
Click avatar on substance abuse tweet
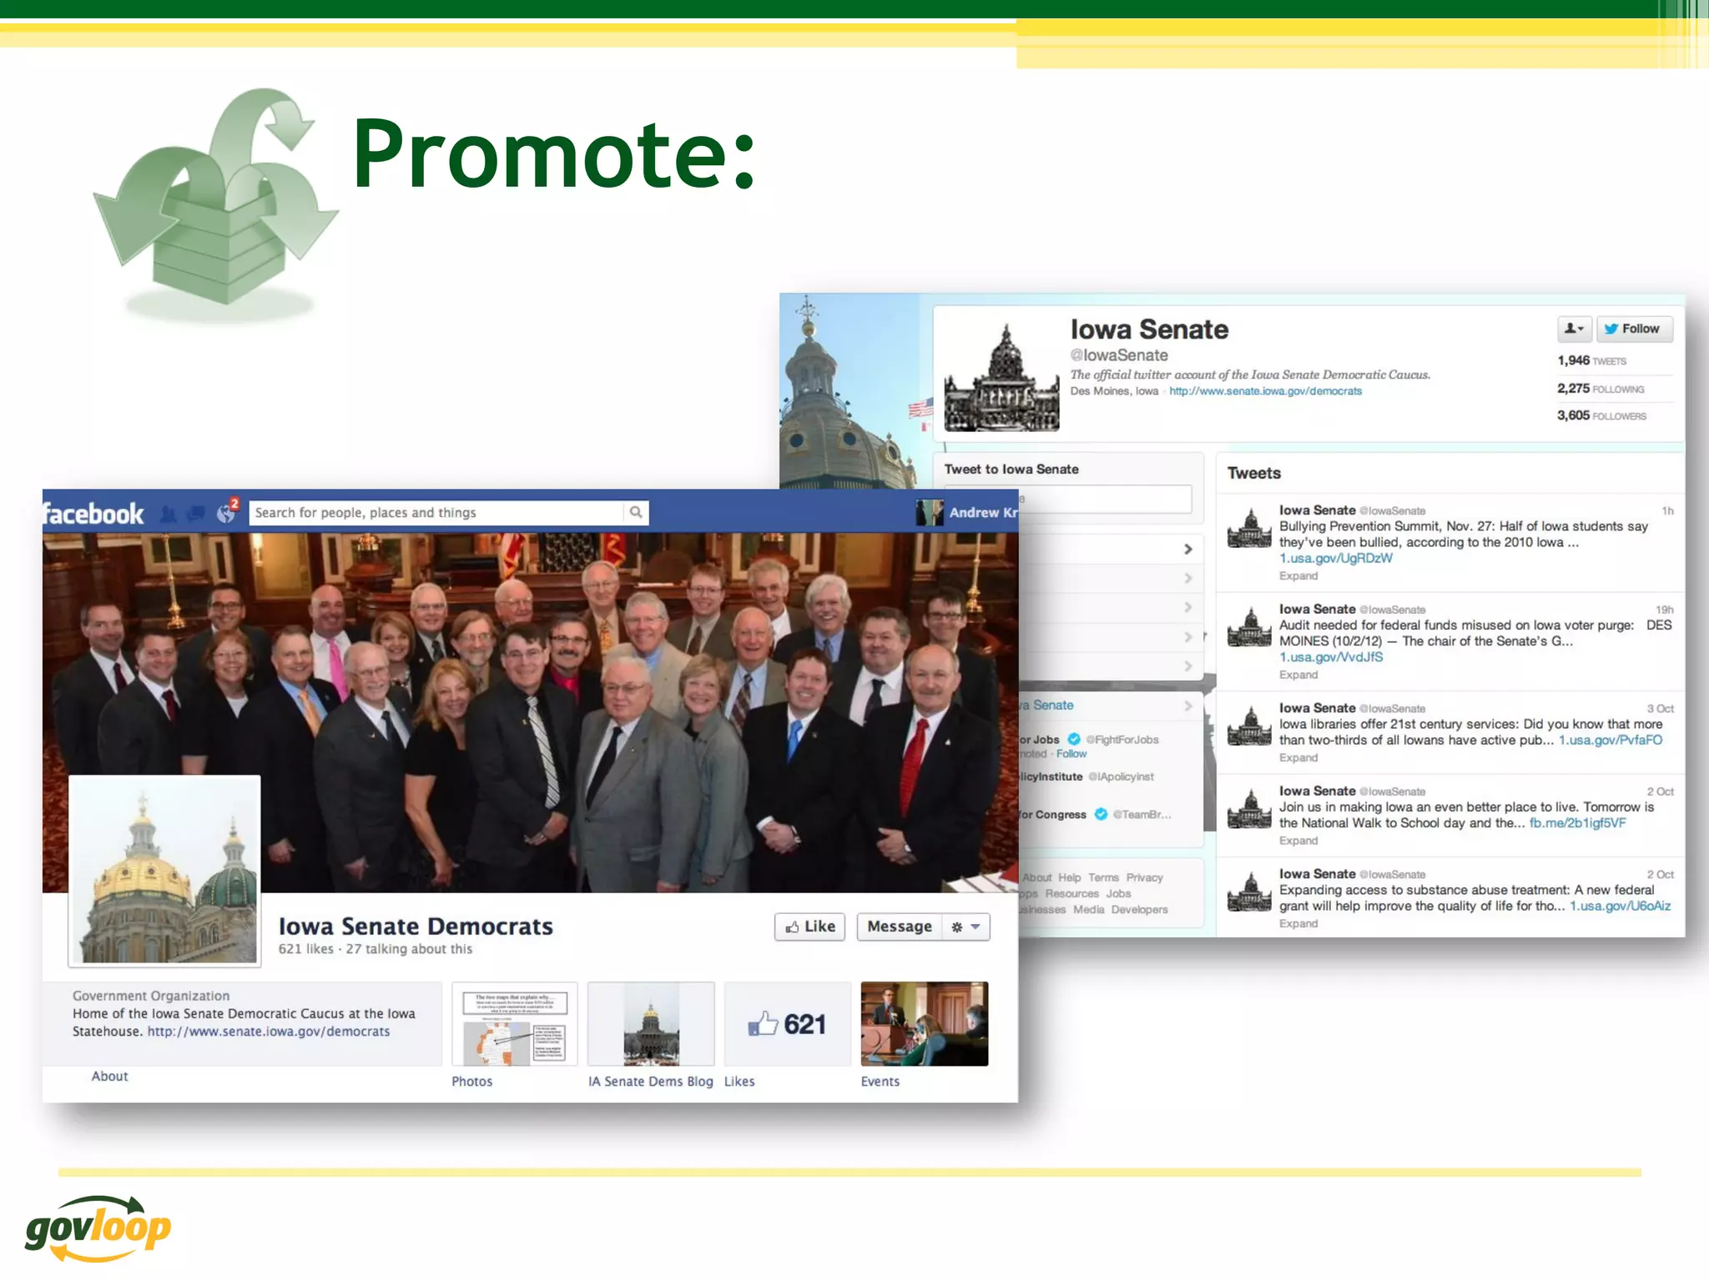1249,891
